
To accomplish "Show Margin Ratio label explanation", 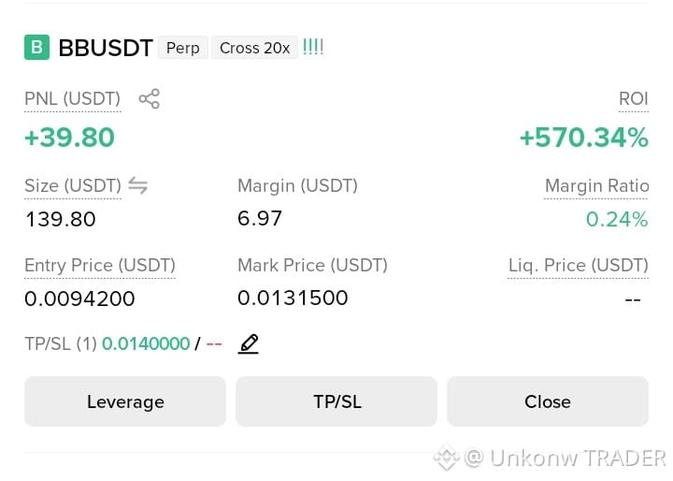I will (596, 186).
